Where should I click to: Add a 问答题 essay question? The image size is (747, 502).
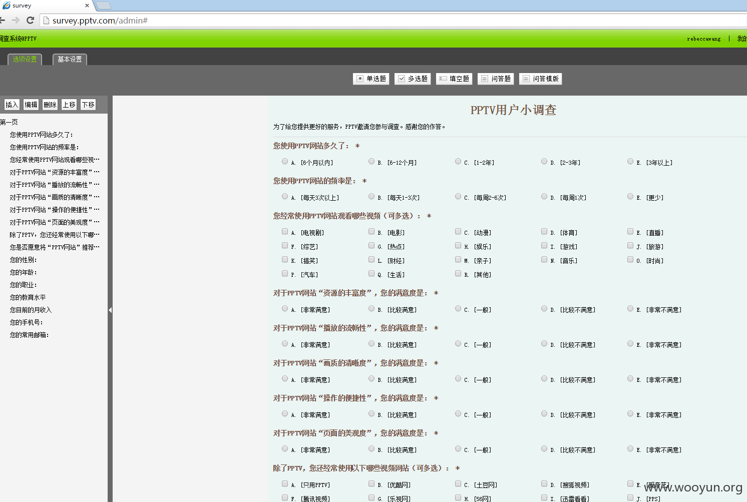point(496,79)
